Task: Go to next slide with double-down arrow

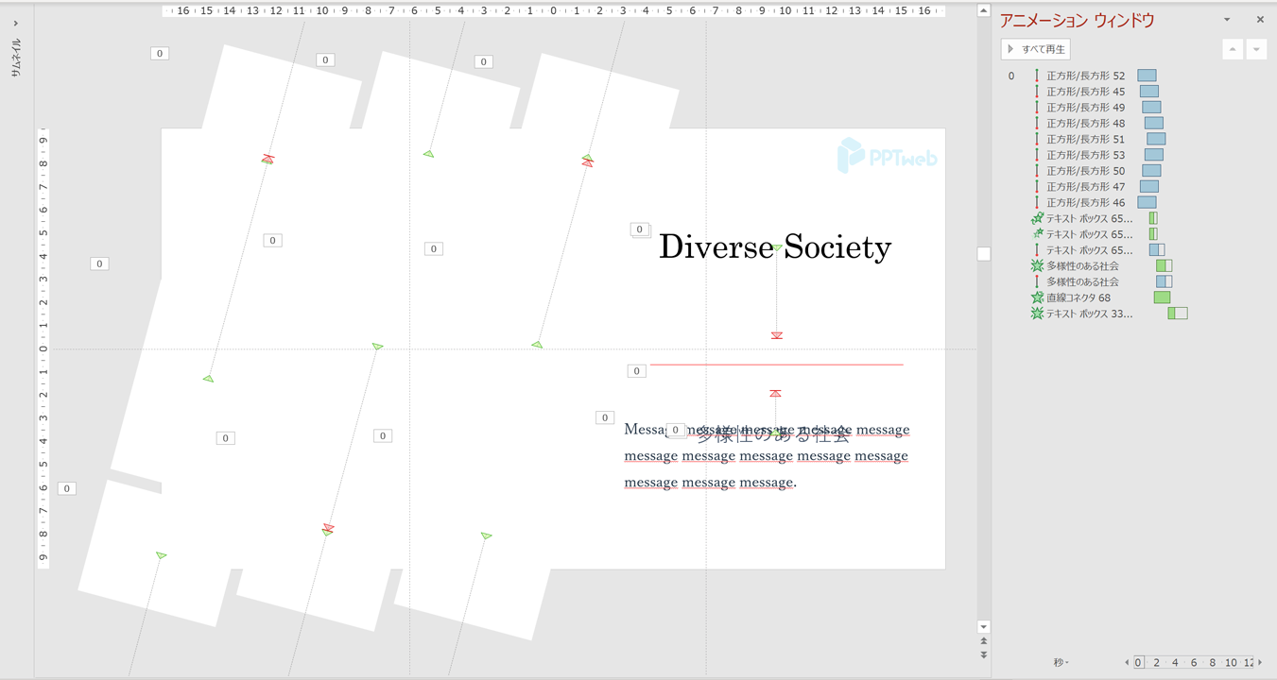Action: 984,654
